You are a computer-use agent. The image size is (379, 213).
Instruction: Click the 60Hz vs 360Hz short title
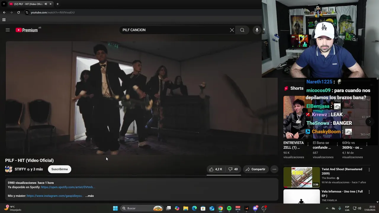point(352,145)
